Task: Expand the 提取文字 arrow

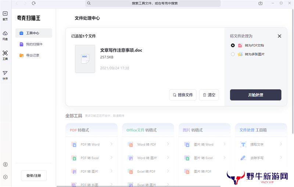Action: [281, 144]
